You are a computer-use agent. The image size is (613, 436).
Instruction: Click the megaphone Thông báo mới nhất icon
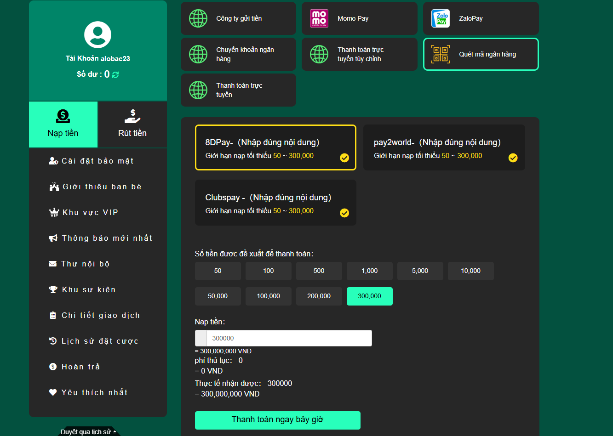tap(53, 238)
